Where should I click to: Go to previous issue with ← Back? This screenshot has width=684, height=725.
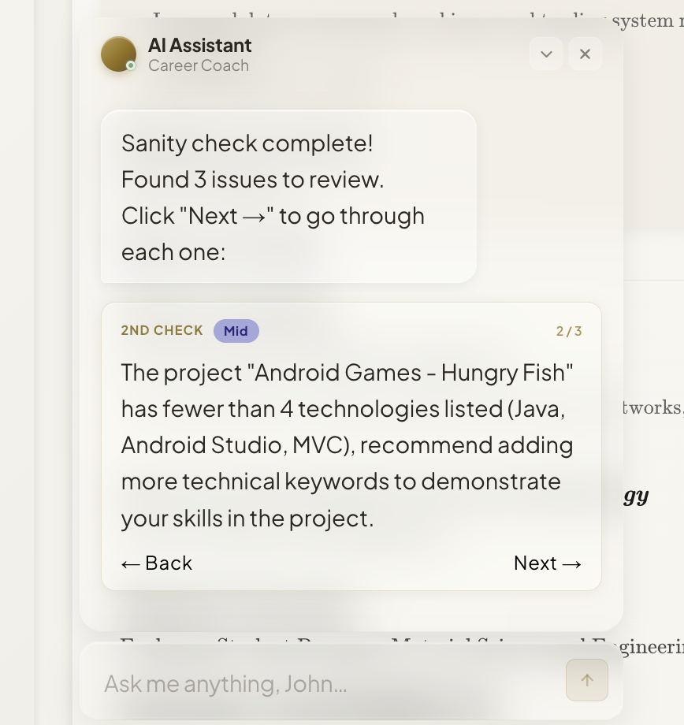(x=156, y=563)
